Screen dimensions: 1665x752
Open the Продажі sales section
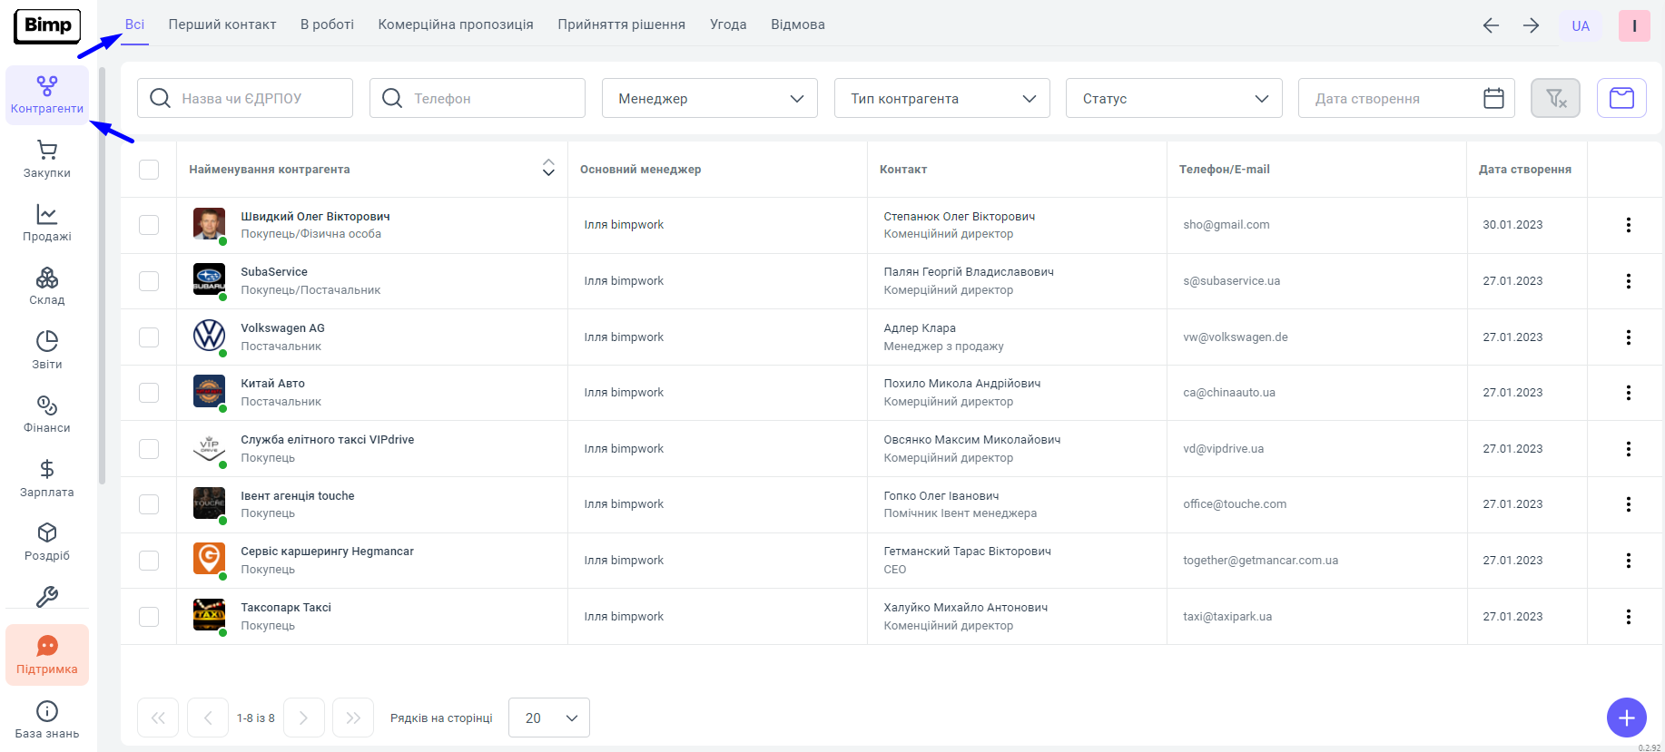pyautogui.click(x=47, y=222)
